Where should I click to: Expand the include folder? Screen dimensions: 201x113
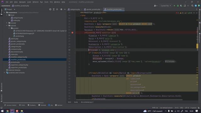point(7,23)
